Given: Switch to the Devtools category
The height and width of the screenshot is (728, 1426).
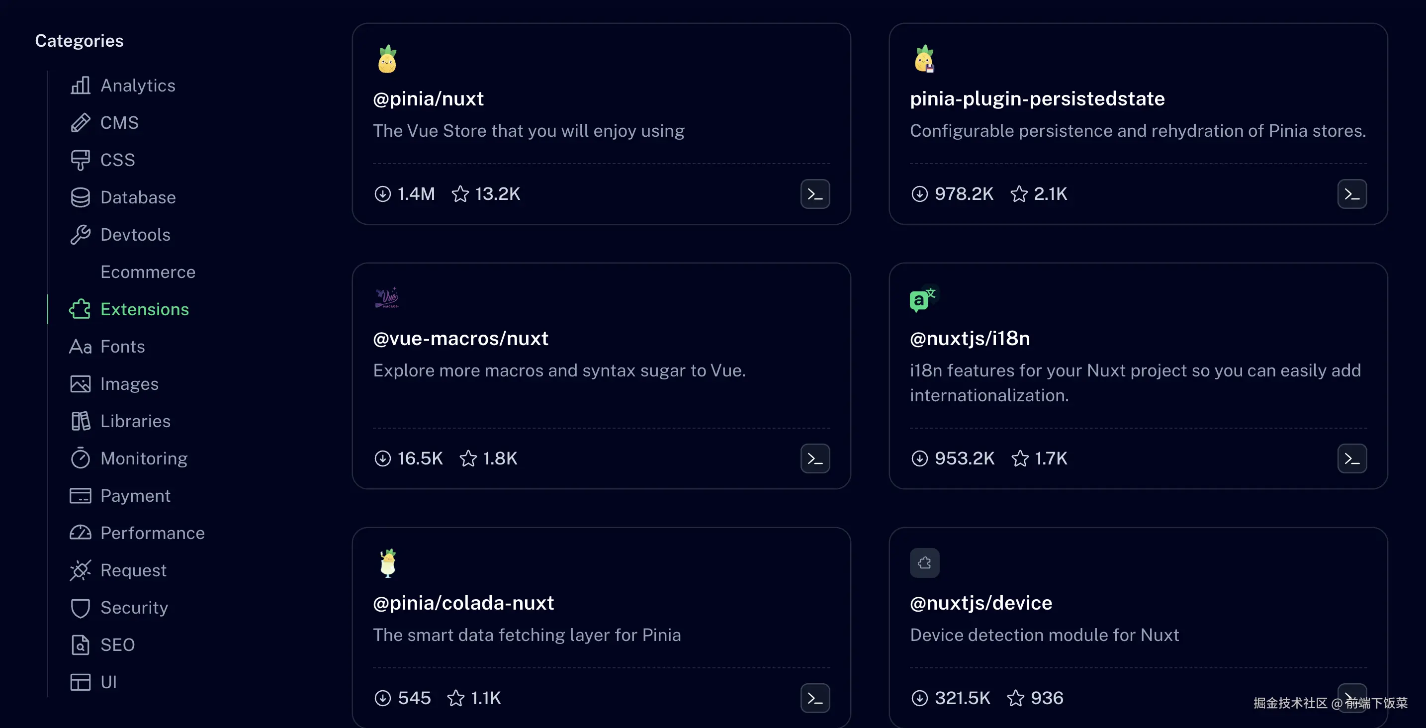Looking at the screenshot, I should point(135,235).
